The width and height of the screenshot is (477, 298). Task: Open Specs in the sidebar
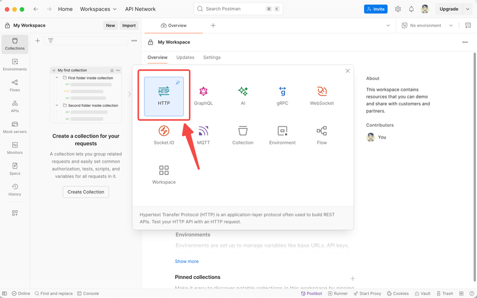click(15, 169)
